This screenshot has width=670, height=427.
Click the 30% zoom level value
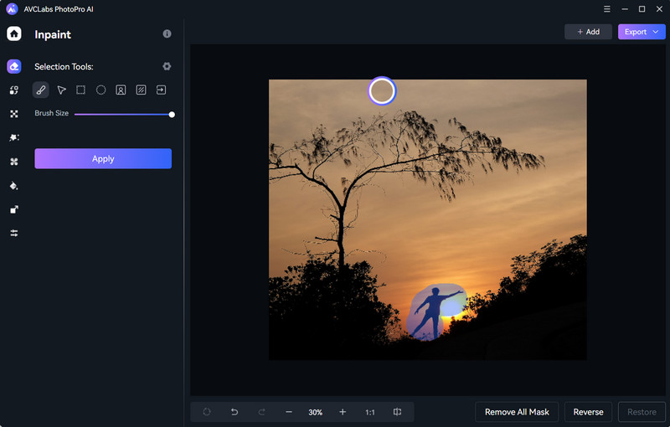tap(316, 412)
